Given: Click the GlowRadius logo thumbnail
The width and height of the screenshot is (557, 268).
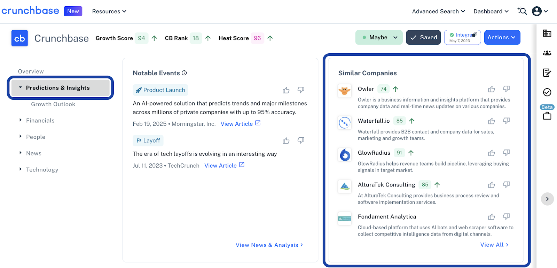Looking at the screenshot, I should pos(345,155).
